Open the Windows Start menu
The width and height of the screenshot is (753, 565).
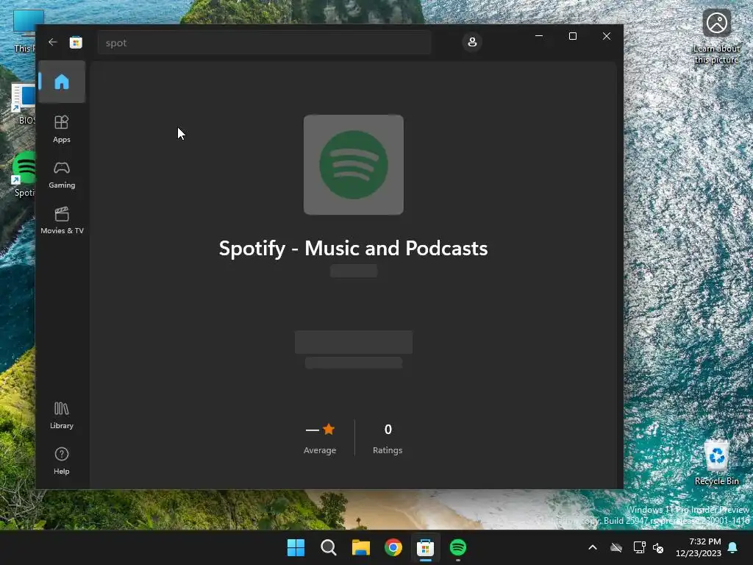point(296,547)
